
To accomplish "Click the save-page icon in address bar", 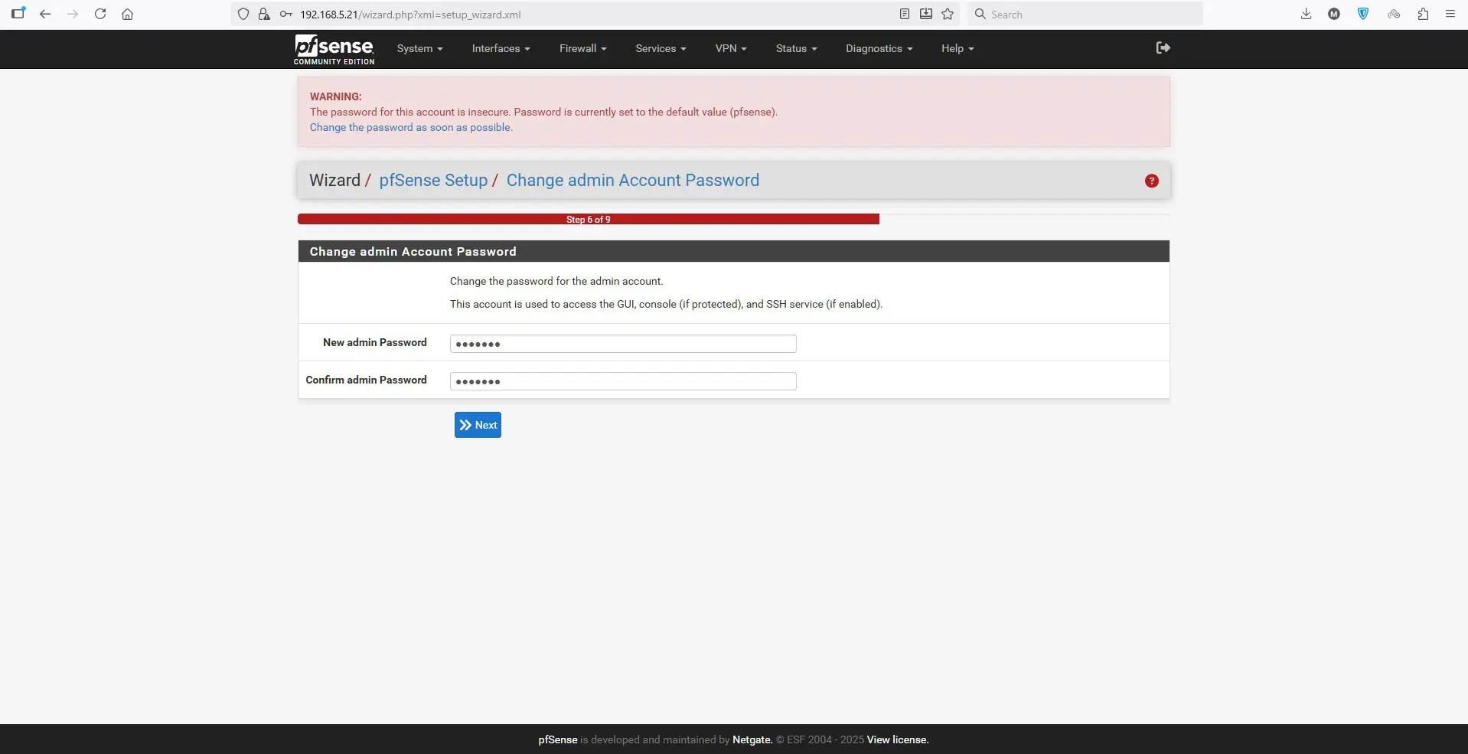I will (x=926, y=14).
